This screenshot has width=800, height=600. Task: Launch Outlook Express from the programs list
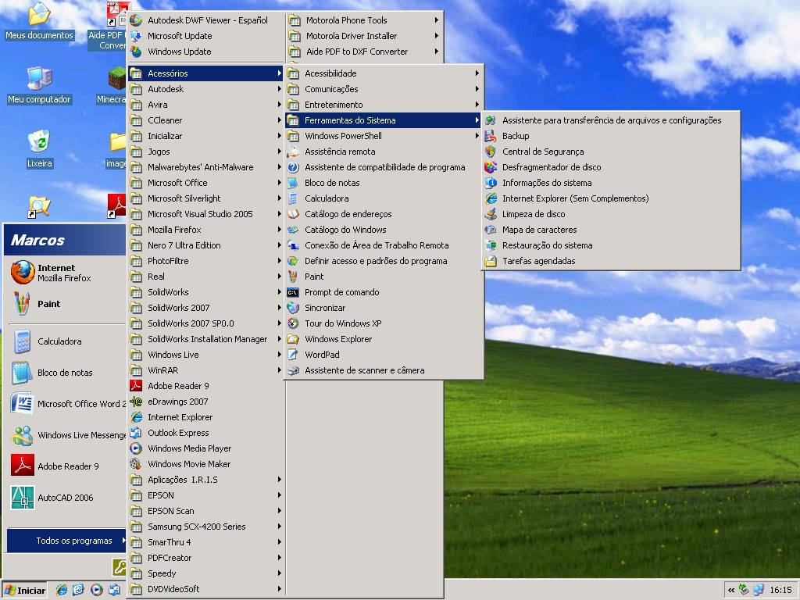206,433
